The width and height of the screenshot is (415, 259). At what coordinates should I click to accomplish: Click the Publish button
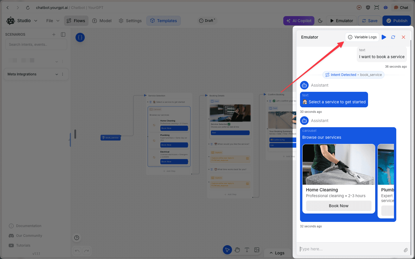pyautogui.click(x=397, y=21)
